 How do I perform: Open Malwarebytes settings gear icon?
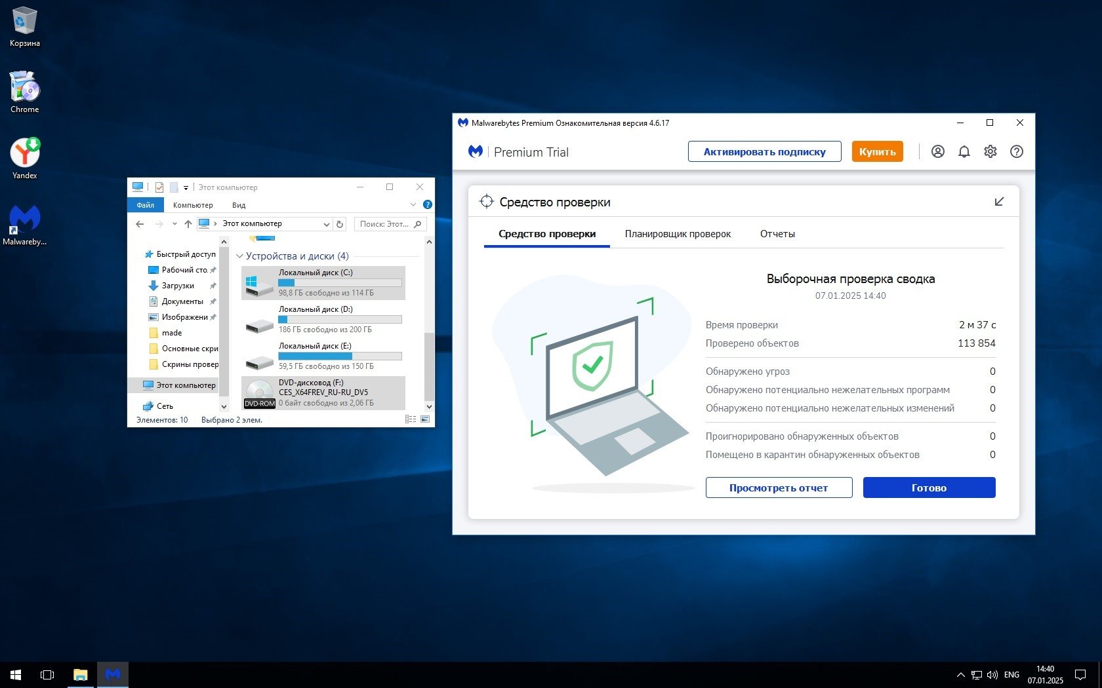(x=990, y=151)
